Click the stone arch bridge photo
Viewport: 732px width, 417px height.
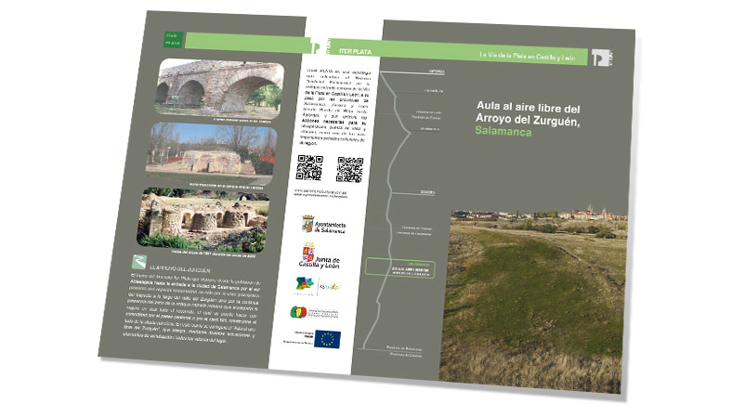[x=218, y=85]
